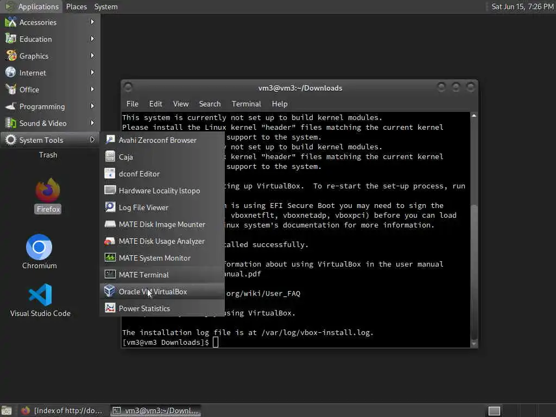
Task: Click the Log File Viewer icon
Action: [x=110, y=207]
